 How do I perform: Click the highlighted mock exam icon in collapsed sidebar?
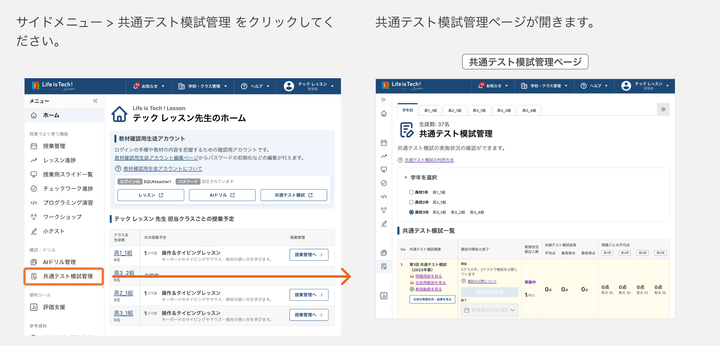pyautogui.click(x=384, y=267)
